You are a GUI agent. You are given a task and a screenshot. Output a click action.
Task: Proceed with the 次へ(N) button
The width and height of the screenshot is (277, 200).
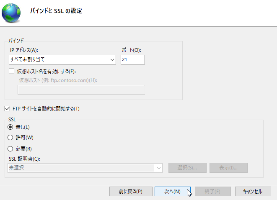point(172,191)
